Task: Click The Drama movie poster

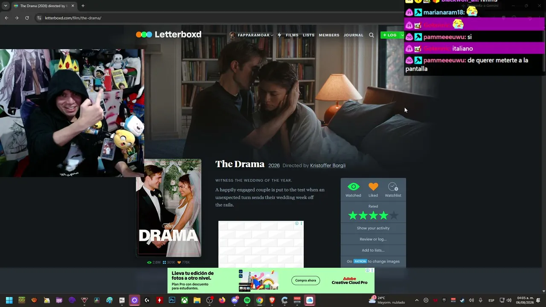Action: coord(168,208)
